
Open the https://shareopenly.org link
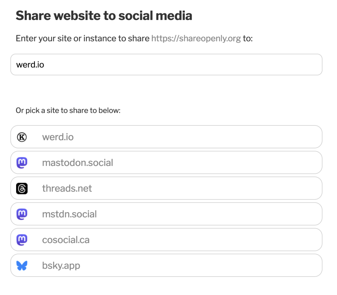coord(196,38)
